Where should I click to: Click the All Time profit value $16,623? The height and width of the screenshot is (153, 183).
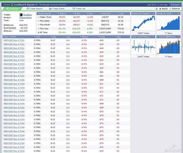pyautogui.click(x=76, y=32)
